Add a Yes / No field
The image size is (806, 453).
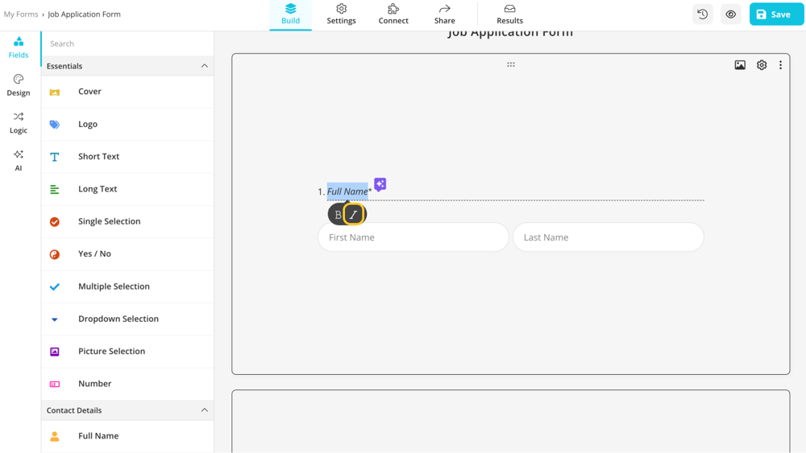pos(127,254)
